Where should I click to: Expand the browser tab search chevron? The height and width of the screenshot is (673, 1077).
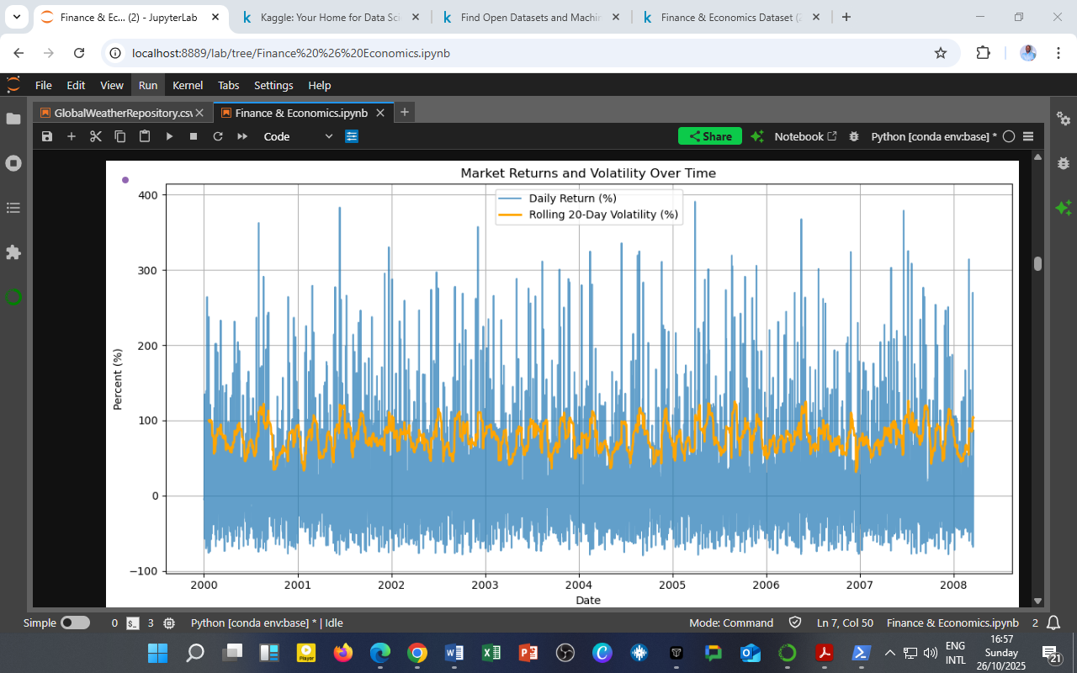[16, 17]
